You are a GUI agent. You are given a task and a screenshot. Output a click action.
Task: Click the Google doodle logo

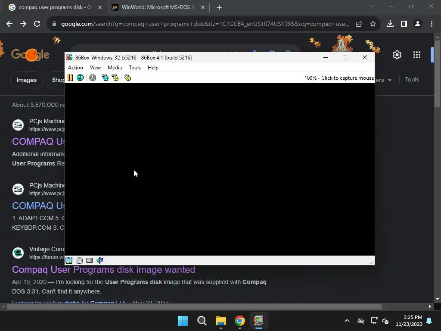tap(30, 54)
